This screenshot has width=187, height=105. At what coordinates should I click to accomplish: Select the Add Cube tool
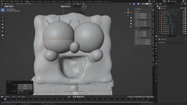pyautogui.click(x=3, y=39)
